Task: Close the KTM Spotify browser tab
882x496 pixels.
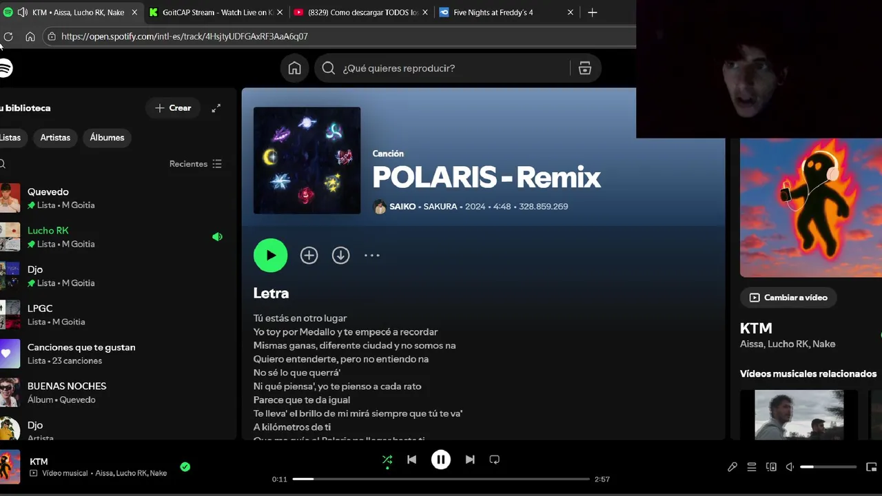Action: [134, 12]
